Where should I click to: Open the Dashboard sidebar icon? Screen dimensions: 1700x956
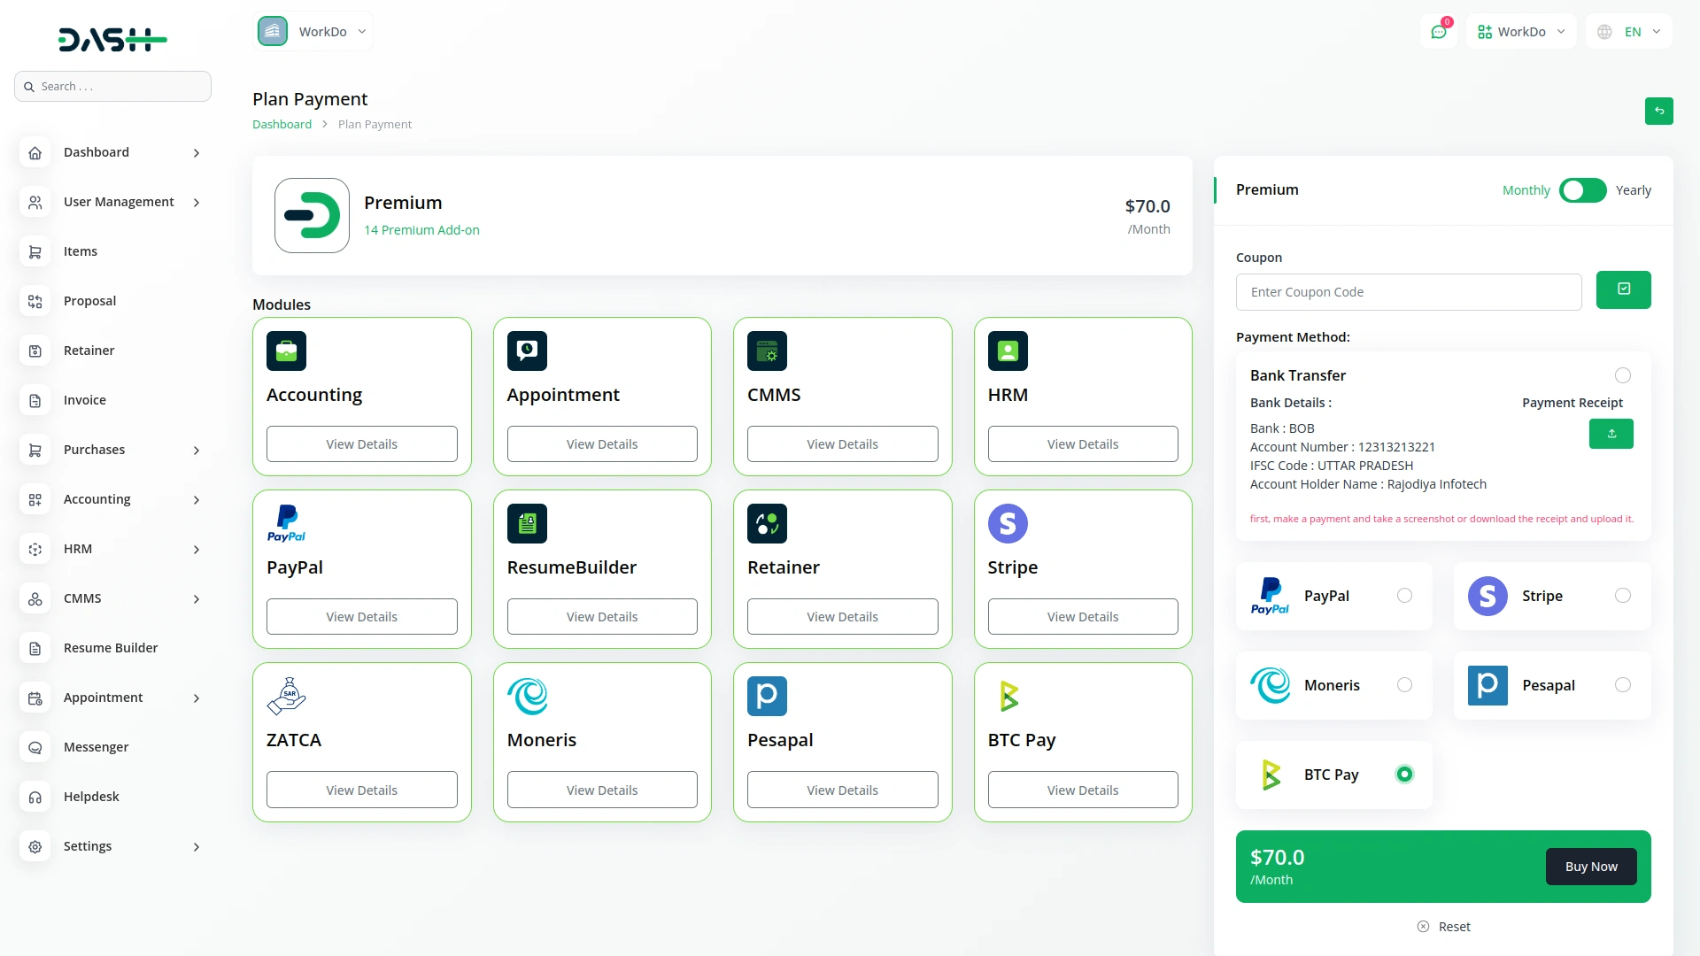point(35,152)
